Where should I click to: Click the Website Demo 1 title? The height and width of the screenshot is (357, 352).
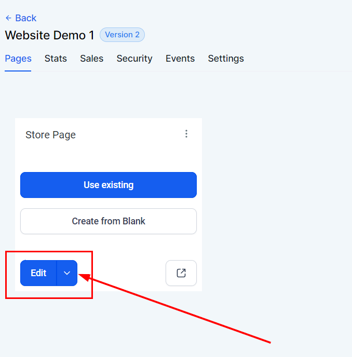coord(49,35)
